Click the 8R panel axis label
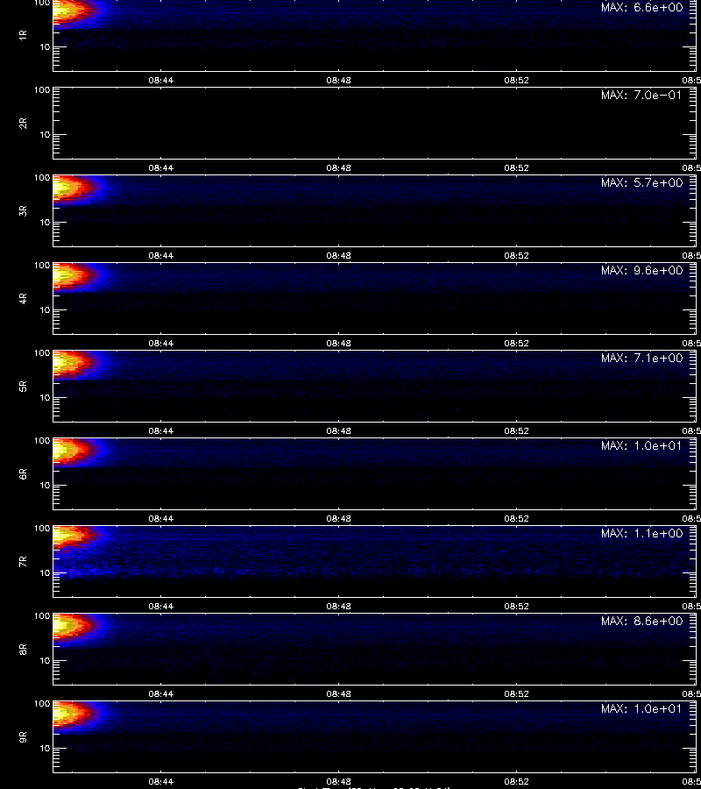 coord(23,649)
